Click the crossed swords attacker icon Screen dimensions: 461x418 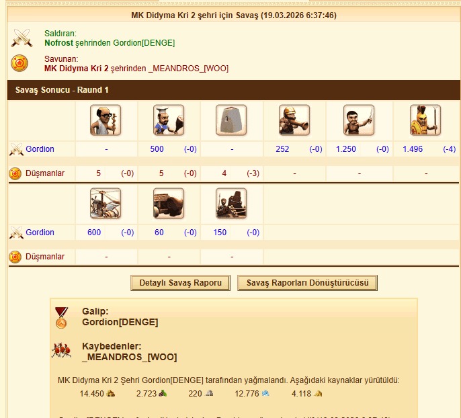point(22,38)
